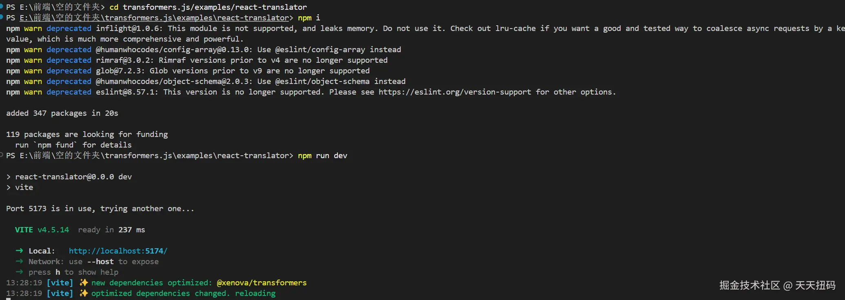Click the @eslint/config-array instead text
The height and width of the screenshot is (300, 845).
338,50
